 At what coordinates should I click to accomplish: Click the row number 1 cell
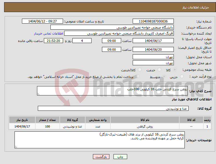[207, 126]
